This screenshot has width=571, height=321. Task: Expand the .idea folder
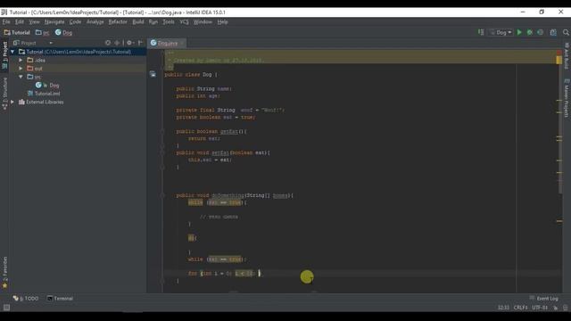coord(21,60)
